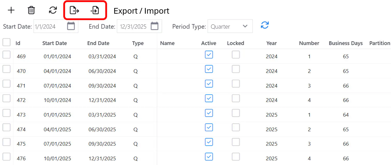Click the plus icon to add a period

pyautogui.click(x=11, y=10)
